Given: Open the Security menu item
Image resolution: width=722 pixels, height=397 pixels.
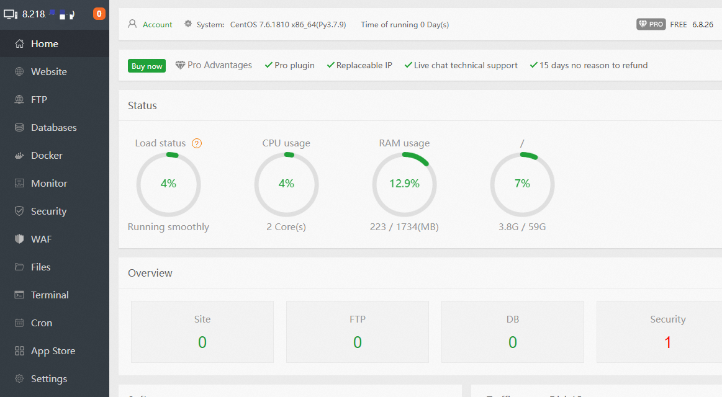Looking at the screenshot, I should pos(55,211).
